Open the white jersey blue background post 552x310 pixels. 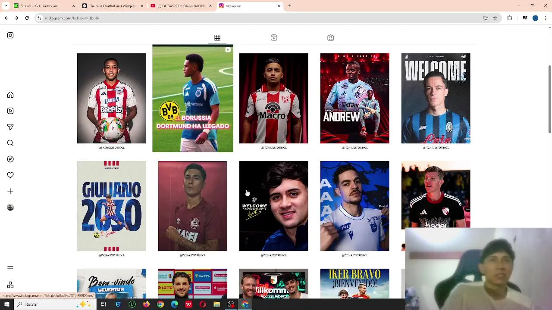point(355,206)
